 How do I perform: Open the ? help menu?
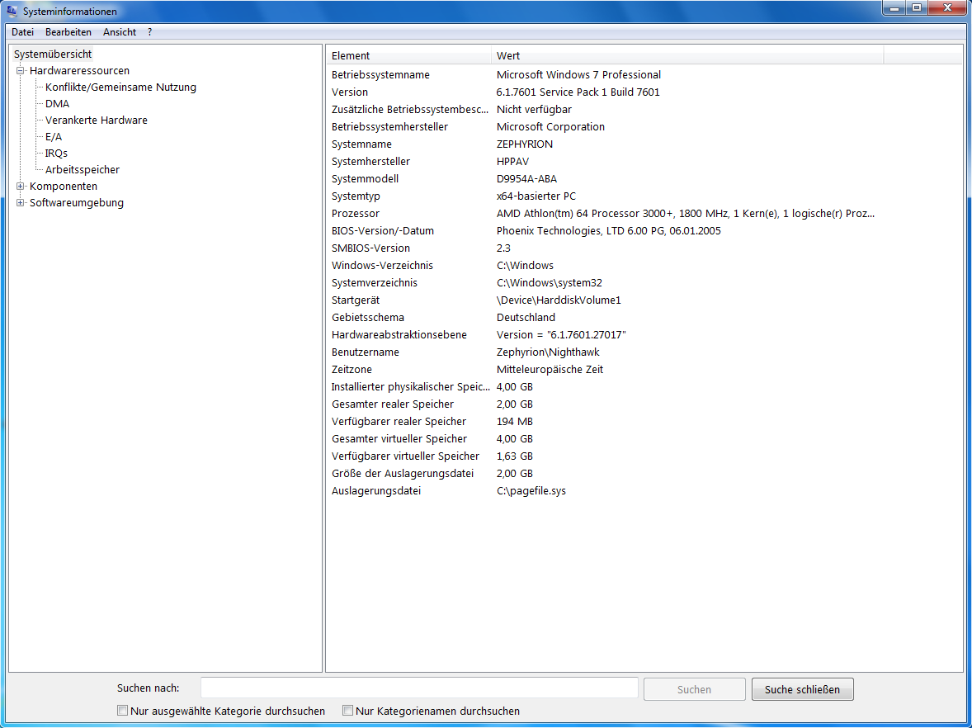click(149, 32)
